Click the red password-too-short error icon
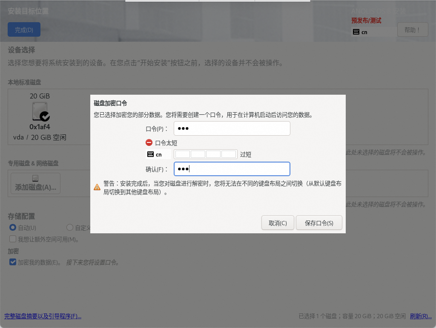436x328 pixels. click(x=149, y=143)
